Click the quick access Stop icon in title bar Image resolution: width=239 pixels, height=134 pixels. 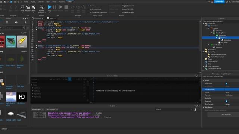(x=15, y=1)
